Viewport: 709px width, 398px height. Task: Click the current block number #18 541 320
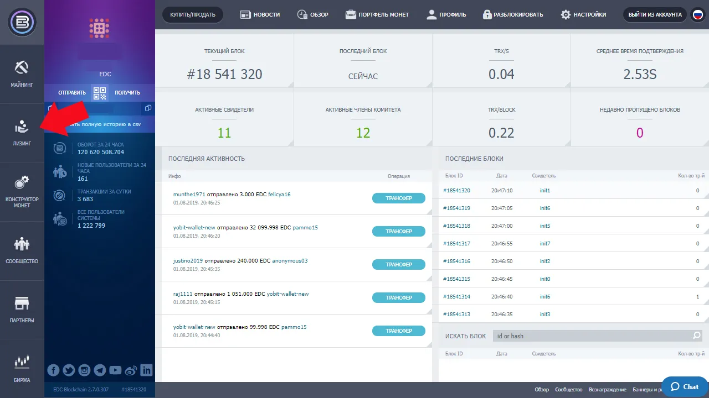point(224,74)
